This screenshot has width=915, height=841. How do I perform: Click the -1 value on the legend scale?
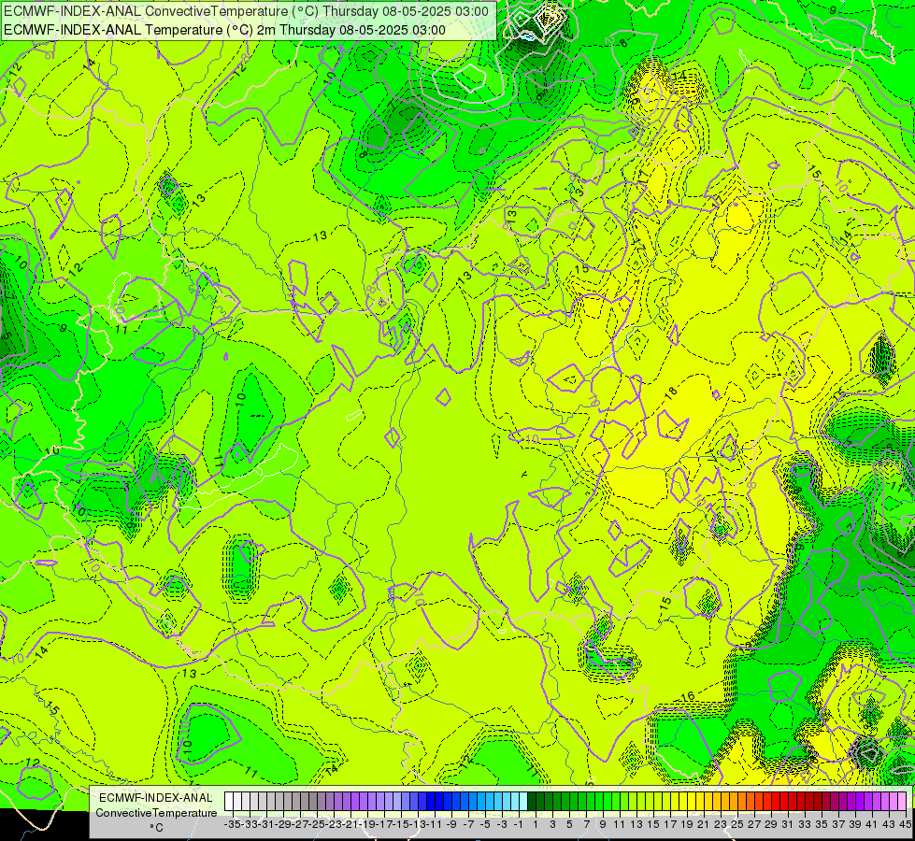tap(519, 825)
